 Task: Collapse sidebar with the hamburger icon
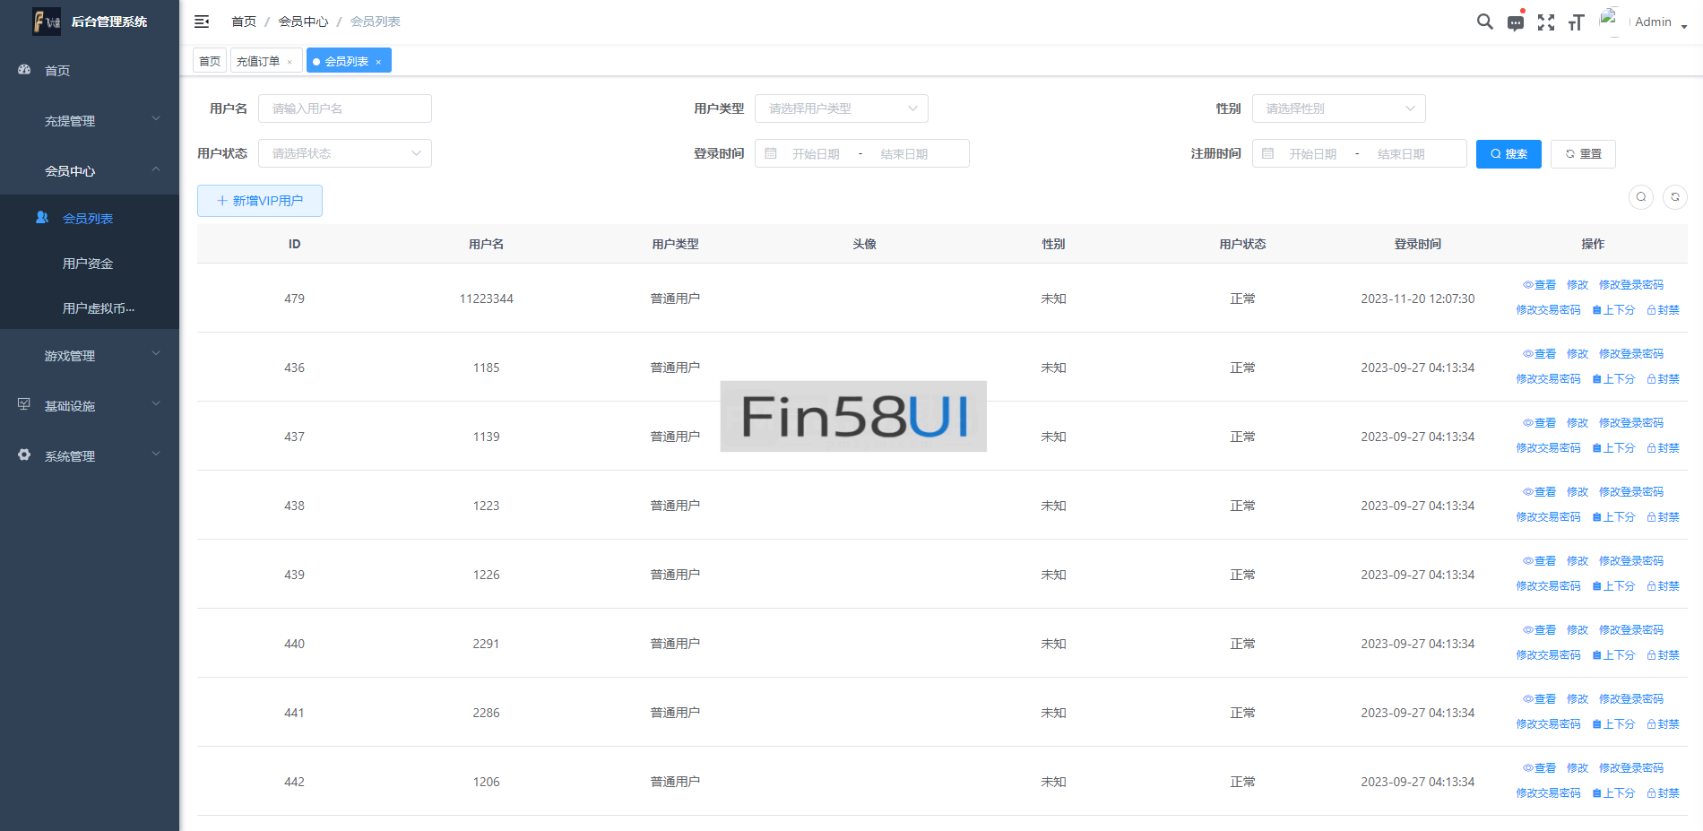click(202, 22)
